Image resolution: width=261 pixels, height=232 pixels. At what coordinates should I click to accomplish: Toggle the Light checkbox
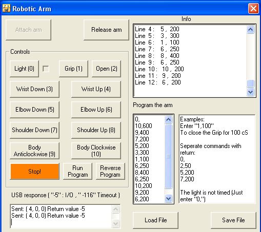(46, 69)
